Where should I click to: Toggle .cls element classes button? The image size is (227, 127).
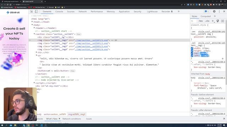207,21
